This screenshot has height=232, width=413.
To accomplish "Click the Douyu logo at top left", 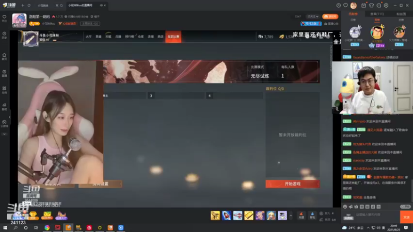I will 9,5.
